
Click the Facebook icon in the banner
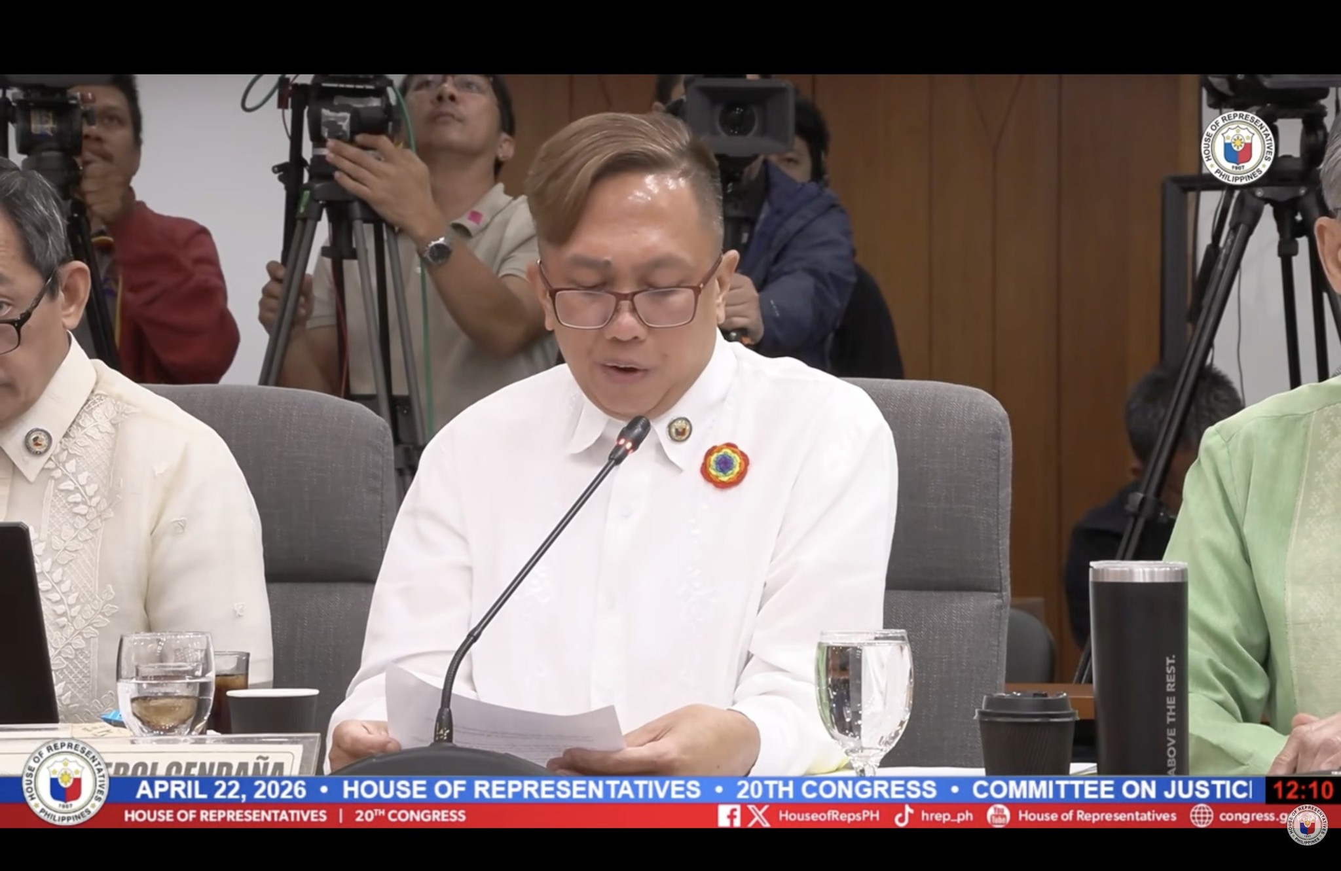(729, 816)
